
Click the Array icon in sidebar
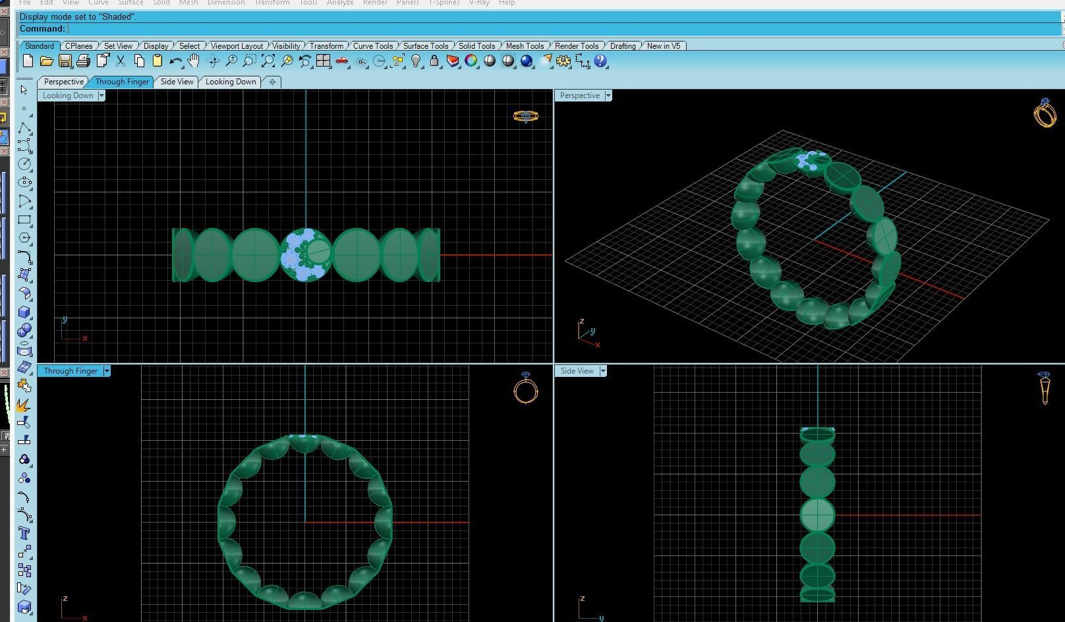tap(24, 570)
